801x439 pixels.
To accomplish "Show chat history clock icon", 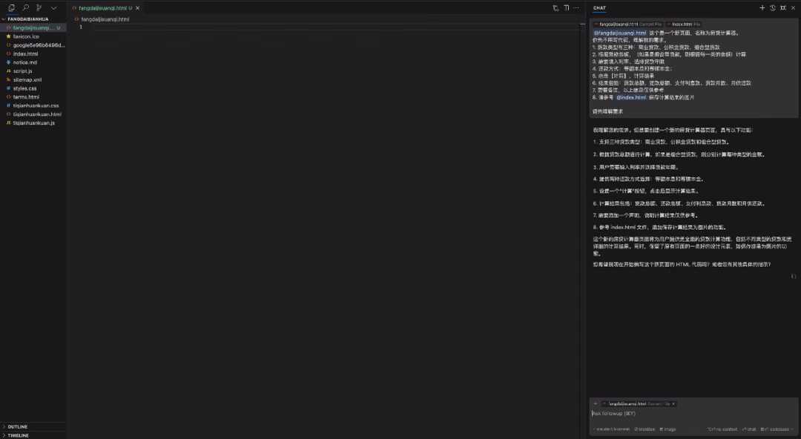I will tap(773, 7).
